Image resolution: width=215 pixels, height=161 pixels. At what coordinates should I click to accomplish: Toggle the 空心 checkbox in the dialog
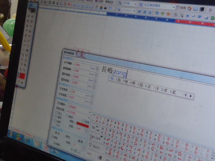(x=57, y=112)
